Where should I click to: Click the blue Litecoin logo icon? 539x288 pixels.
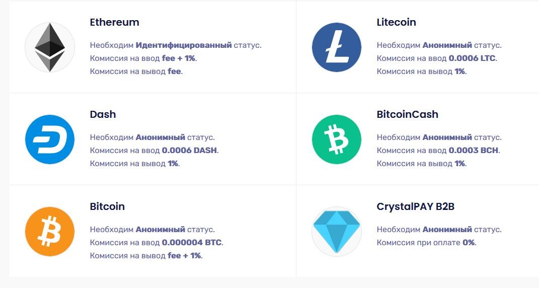point(336,47)
